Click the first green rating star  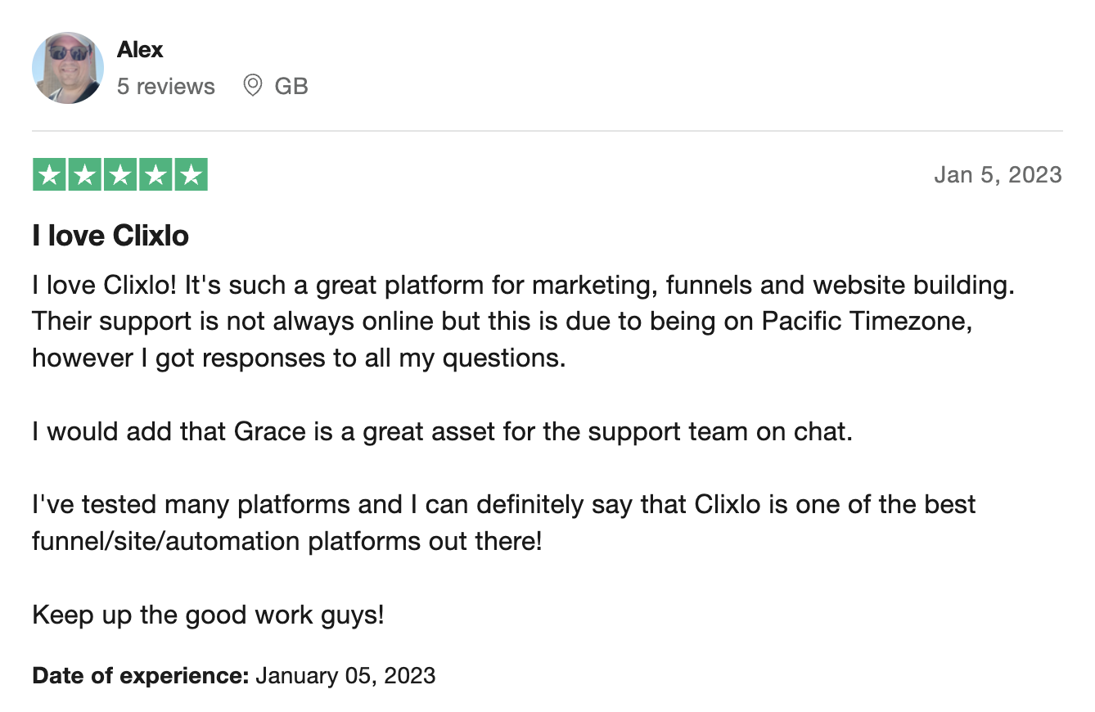49,175
